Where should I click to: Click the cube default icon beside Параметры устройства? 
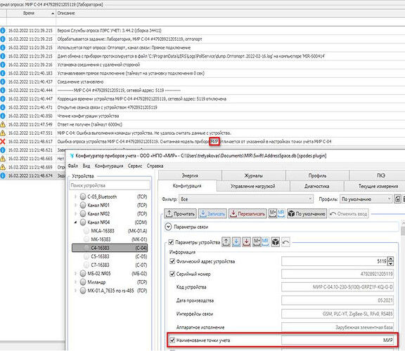pos(276,242)
